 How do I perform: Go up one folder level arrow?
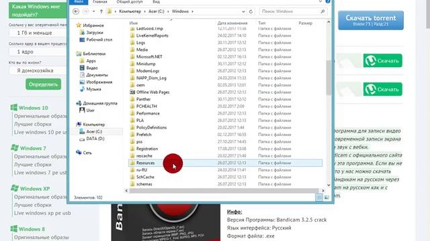pos(101,11)
